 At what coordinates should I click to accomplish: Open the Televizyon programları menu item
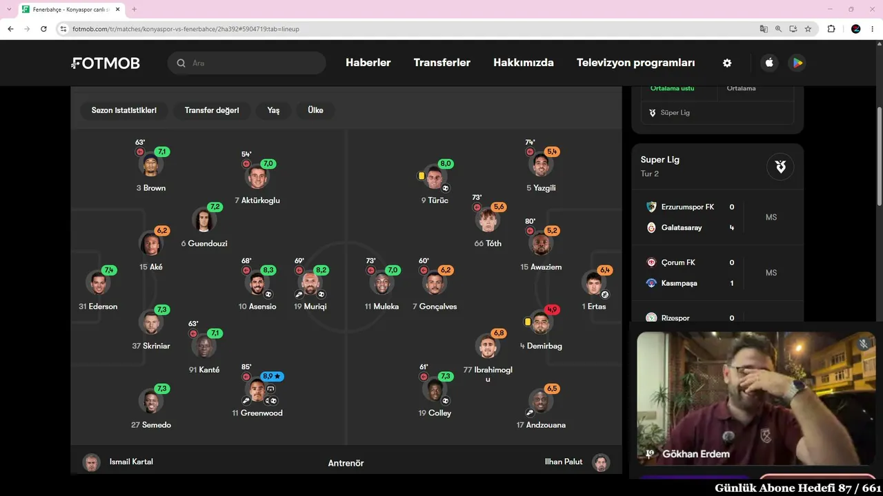point(636,63)
